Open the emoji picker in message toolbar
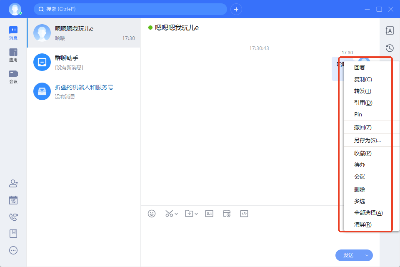Viewport: 400px width, 267px height. pos(152,214)
